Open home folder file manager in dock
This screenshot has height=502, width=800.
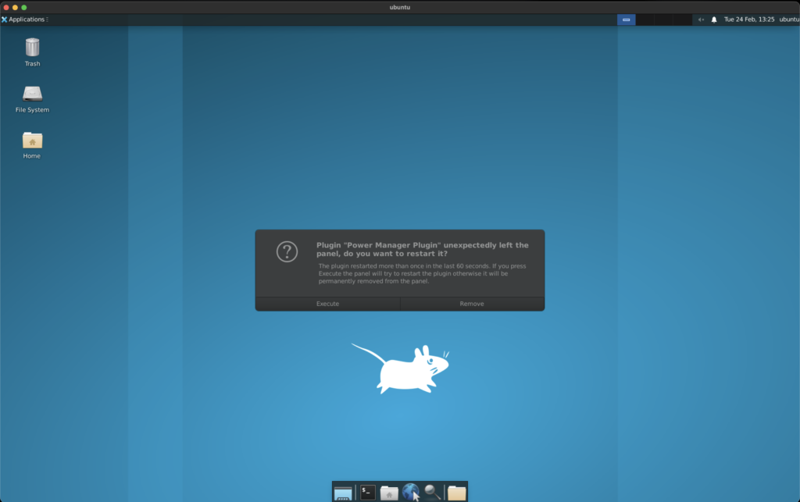(x=389, y=493)
